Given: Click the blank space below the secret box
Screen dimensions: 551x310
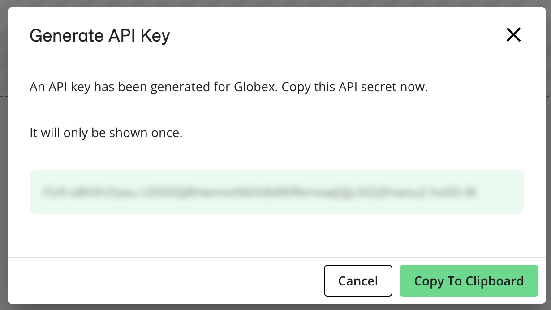Looking at the screenshot, I should click(x=276, y=235).
